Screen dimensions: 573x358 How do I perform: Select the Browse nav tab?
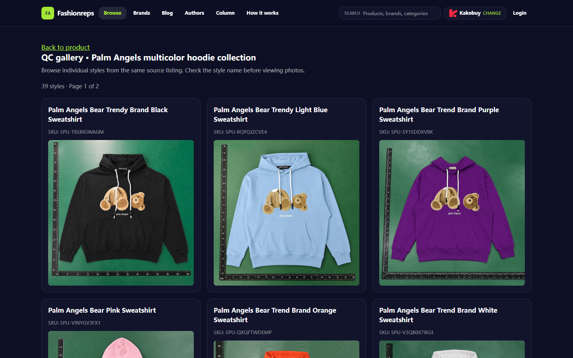[113, 13]
